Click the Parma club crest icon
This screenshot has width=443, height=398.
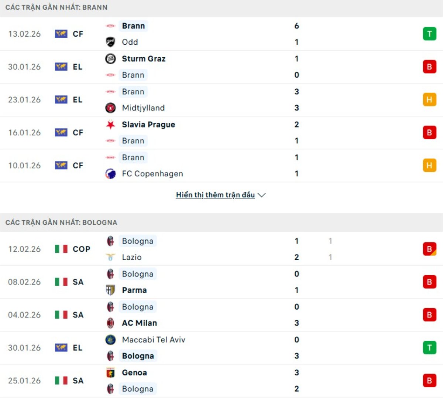click(110, 290)
